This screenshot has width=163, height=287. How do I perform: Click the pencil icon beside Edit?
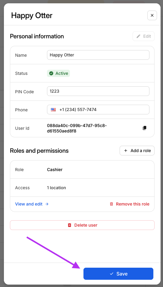(139, 36)
